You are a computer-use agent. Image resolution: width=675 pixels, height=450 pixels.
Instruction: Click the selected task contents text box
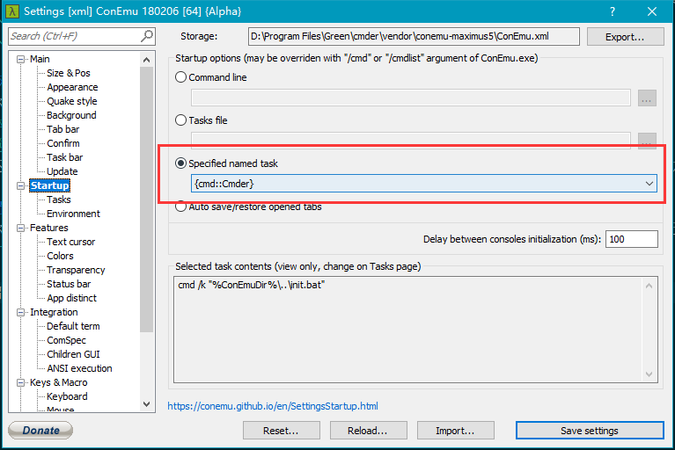click(415, 330)
